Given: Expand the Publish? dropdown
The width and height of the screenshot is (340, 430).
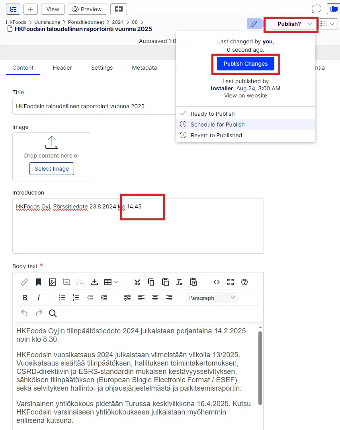Looking at the screenshot, I should 293,24.
